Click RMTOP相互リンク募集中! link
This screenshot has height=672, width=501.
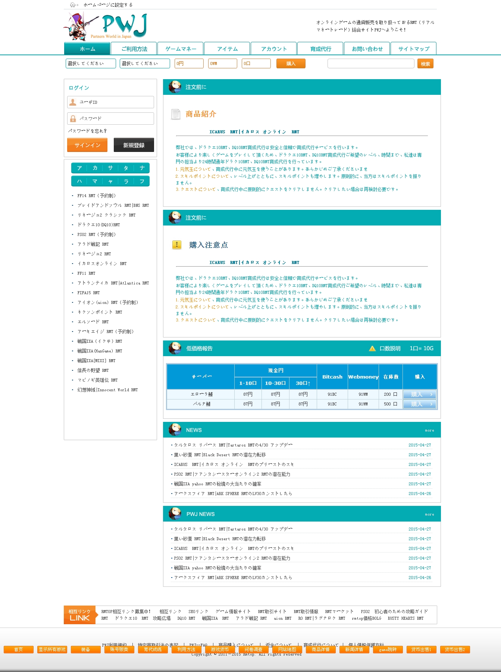coord(126,612)
